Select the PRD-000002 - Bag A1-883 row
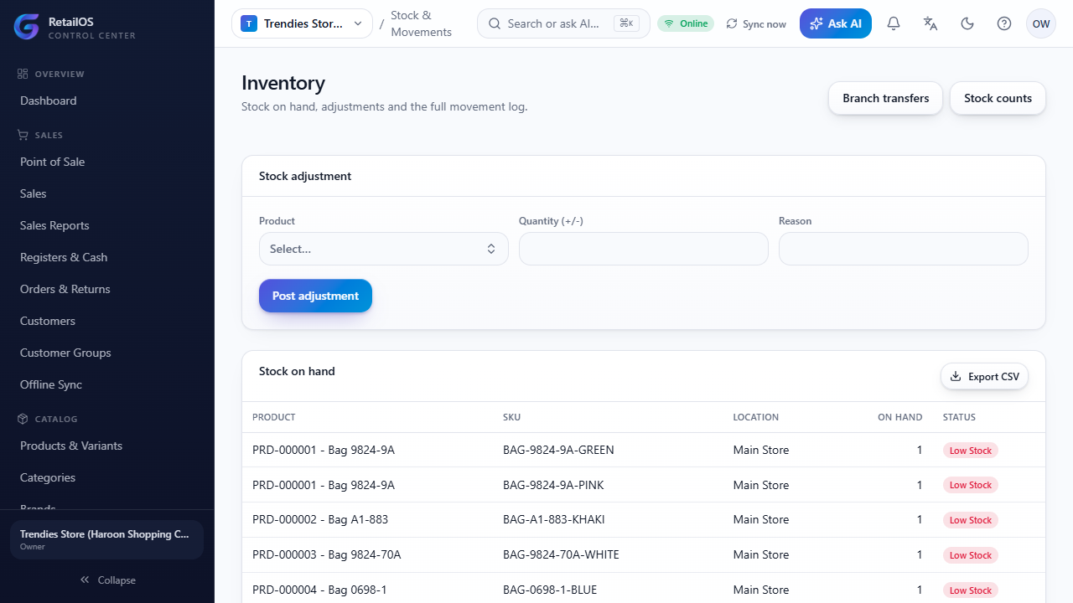This screenshot has width=1073, height=603. pos(644,519)
